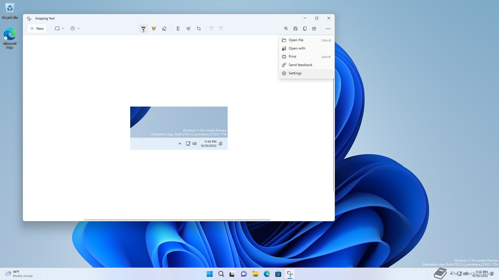The height and width of the screenshot is (280, 499).
Task: Choose the eraser tool
Action: click(x=164, y=29)
